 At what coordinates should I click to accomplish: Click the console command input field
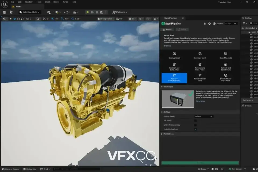pyautogui.click(x=77, y=169)
